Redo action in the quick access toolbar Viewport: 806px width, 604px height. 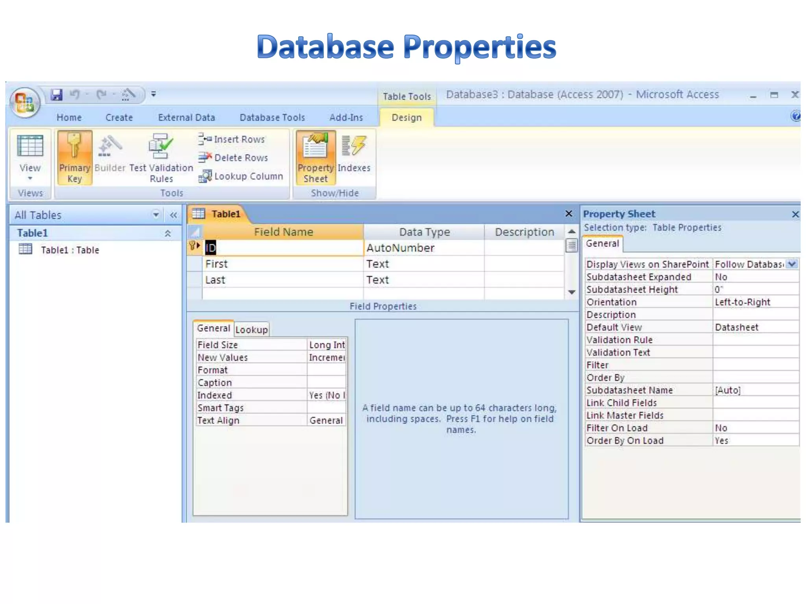[x=102, y=94]
